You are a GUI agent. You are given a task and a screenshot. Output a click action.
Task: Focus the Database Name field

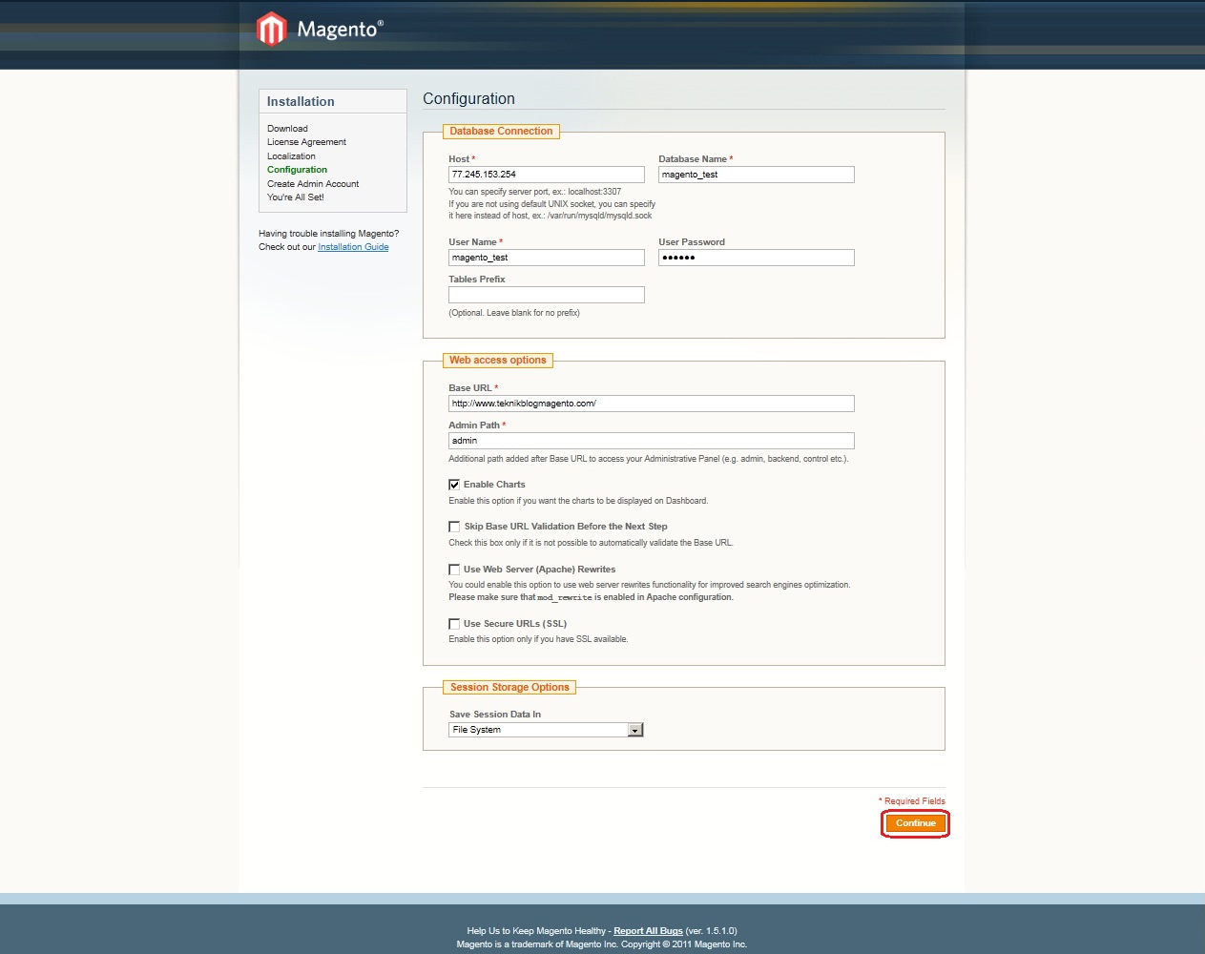(757, 175)
